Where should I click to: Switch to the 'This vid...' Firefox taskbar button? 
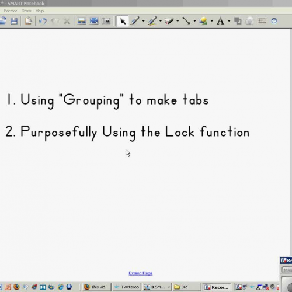97,287
